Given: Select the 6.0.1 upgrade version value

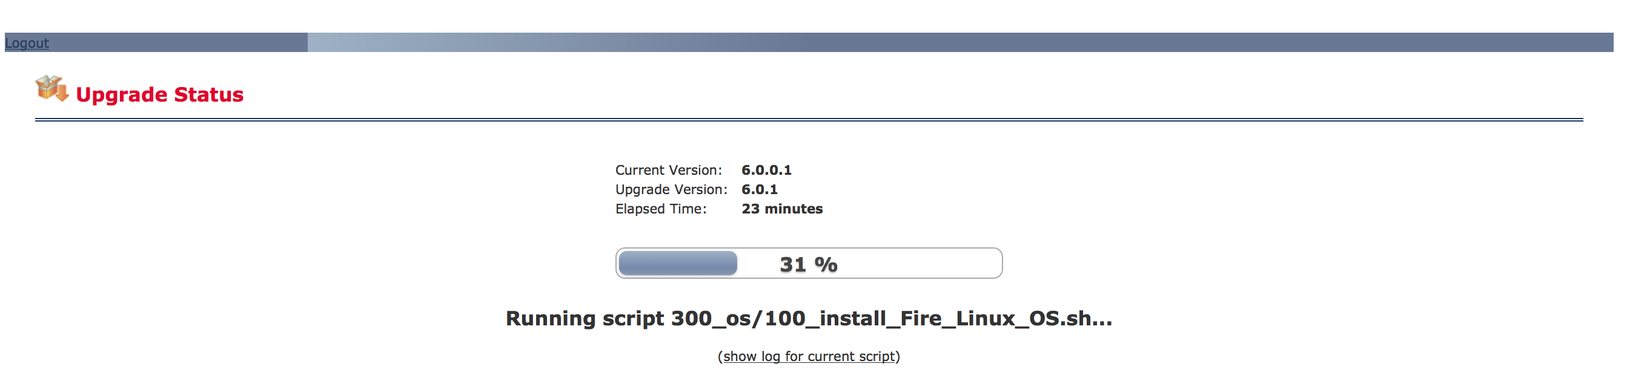Looking at the screenshot, I should (759, 190).
